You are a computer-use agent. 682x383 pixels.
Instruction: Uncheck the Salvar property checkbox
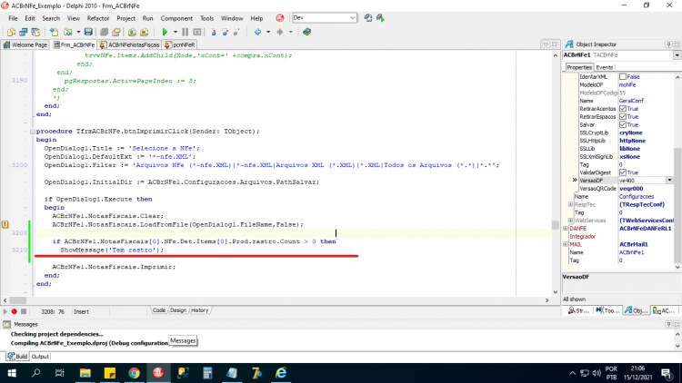pos(623,124)
